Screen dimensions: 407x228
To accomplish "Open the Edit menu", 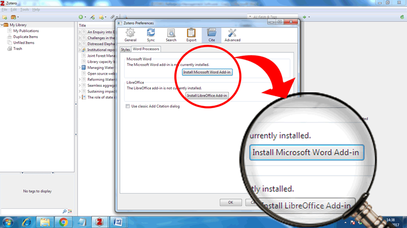I will coord(14,10).
